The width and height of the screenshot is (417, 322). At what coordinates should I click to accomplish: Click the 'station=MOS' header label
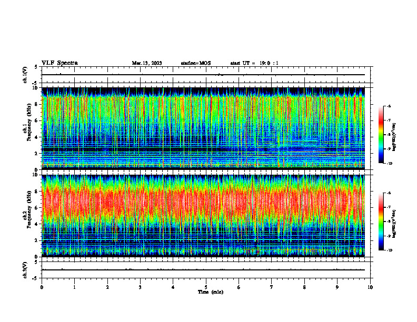click(x=196, y=63)
